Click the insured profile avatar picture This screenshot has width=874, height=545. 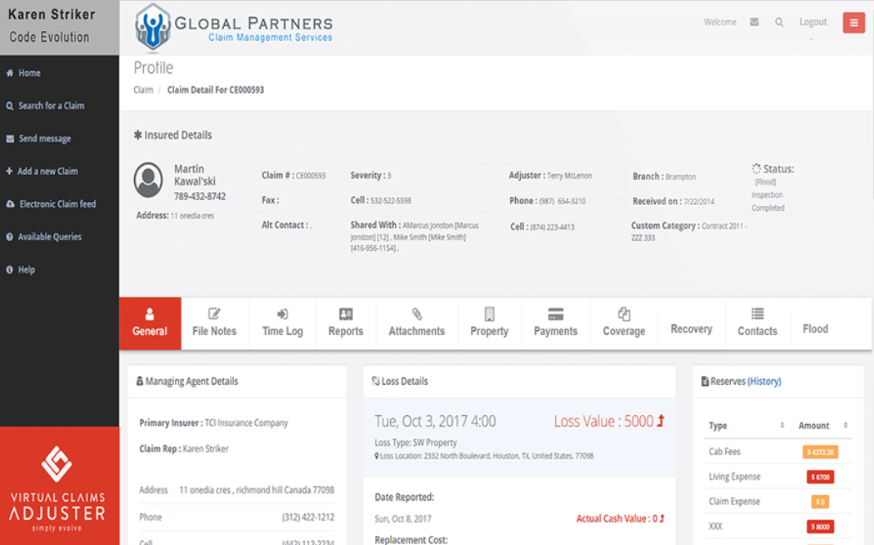pos(149,180)
